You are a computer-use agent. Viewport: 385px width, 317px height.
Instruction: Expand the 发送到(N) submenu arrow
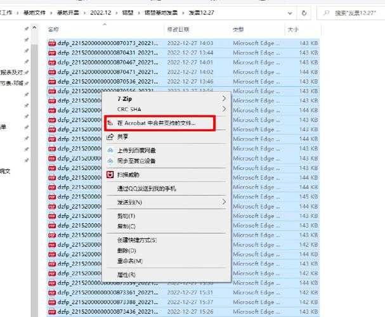coord(224,202)
